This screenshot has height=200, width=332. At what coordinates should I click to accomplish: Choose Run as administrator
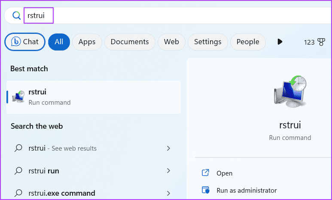click(247, 191)
